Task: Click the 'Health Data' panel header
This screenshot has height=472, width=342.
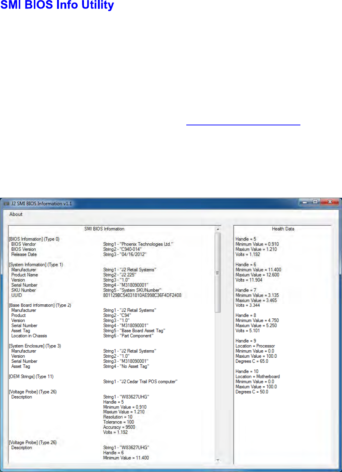Action: tap(283, 229)
